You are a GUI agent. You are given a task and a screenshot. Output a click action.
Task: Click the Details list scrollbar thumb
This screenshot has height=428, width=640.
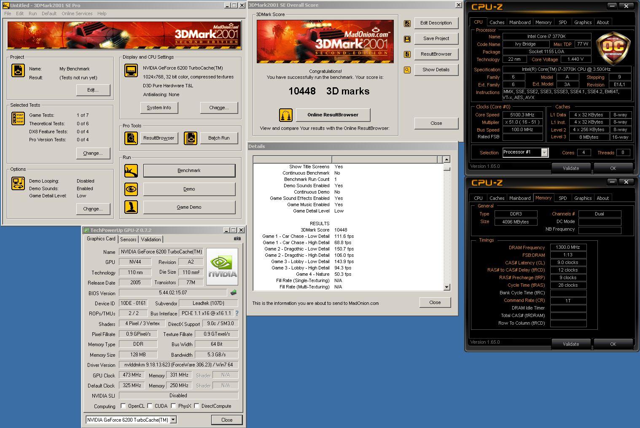[x=447, y=169]
